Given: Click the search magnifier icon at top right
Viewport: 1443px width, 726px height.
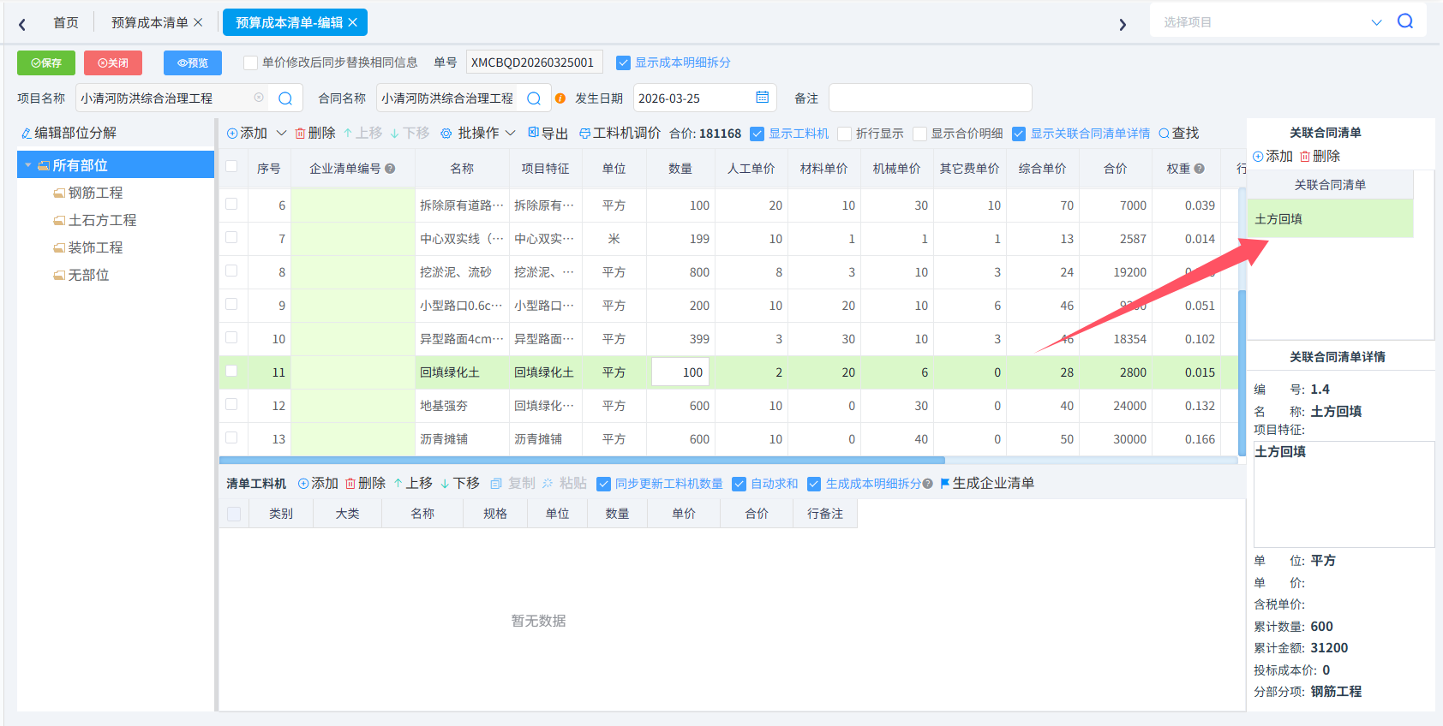Looking at the screenshot, I should coord(1405,21).
